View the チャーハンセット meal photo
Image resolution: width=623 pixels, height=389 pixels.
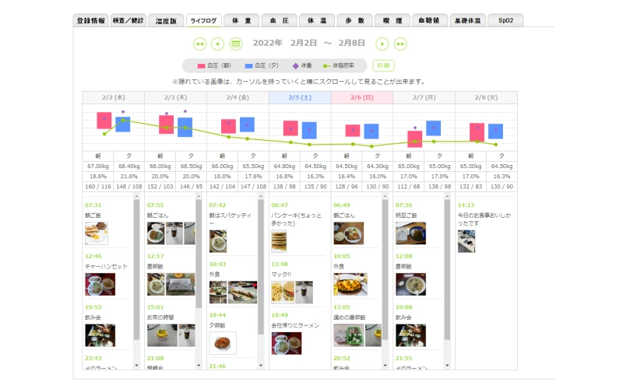point(100,285)
